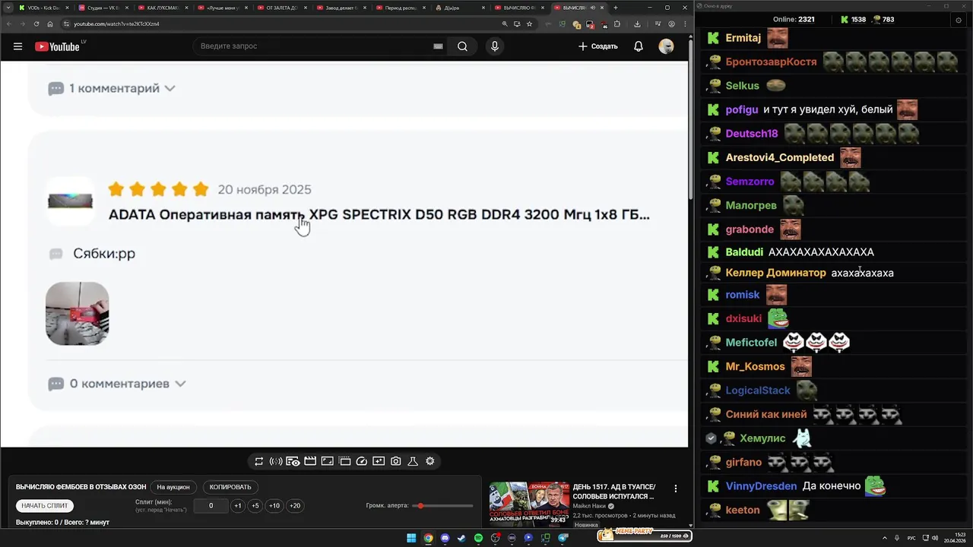This screenshot has height=547, width=973.
Task: Reload the page in Chrome
Action: tap(36, 24)
